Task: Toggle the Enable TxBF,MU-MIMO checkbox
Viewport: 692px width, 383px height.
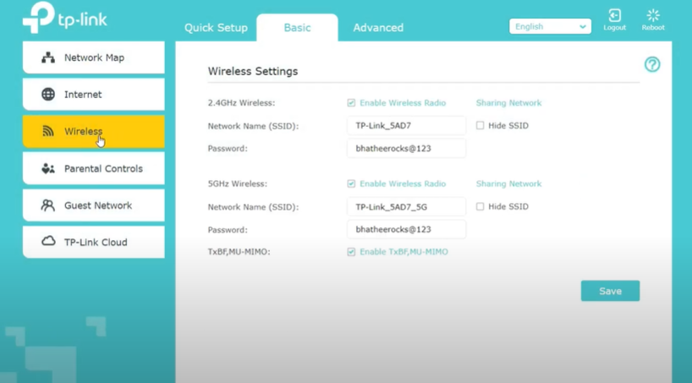Action: 351,252
